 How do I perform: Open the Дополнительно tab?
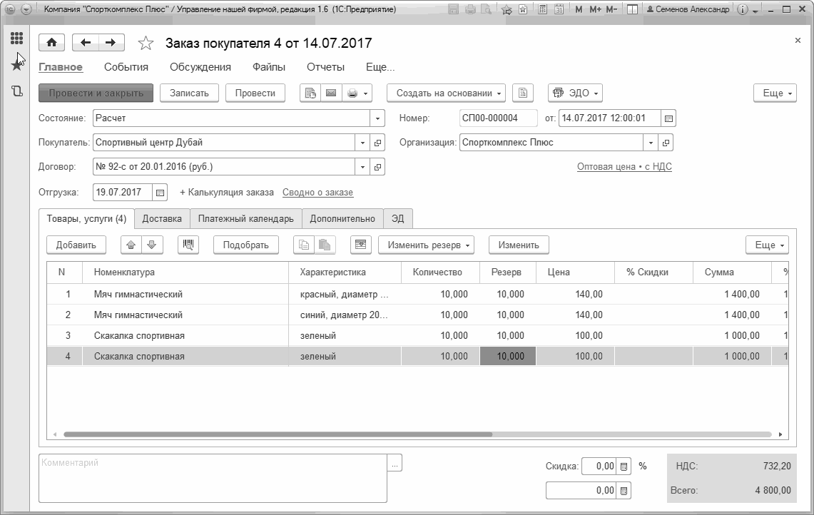pos(342,218)
